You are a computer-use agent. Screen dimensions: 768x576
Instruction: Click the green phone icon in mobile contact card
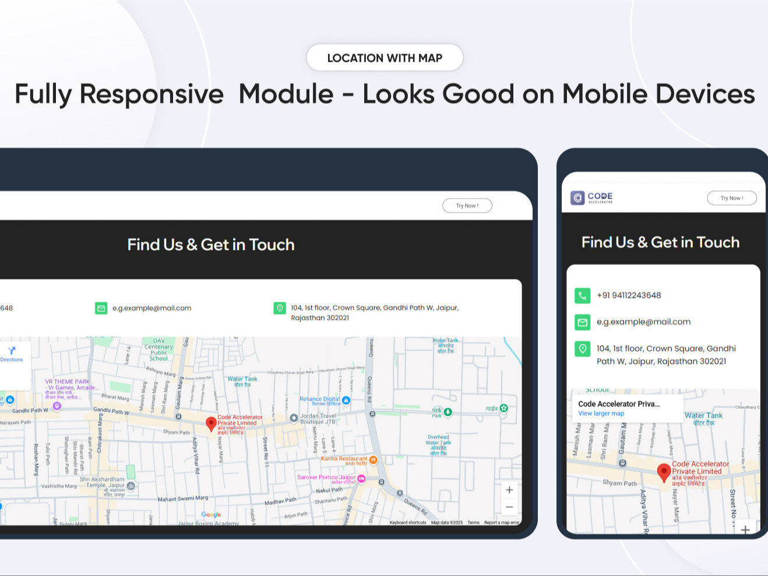point(582,295)
